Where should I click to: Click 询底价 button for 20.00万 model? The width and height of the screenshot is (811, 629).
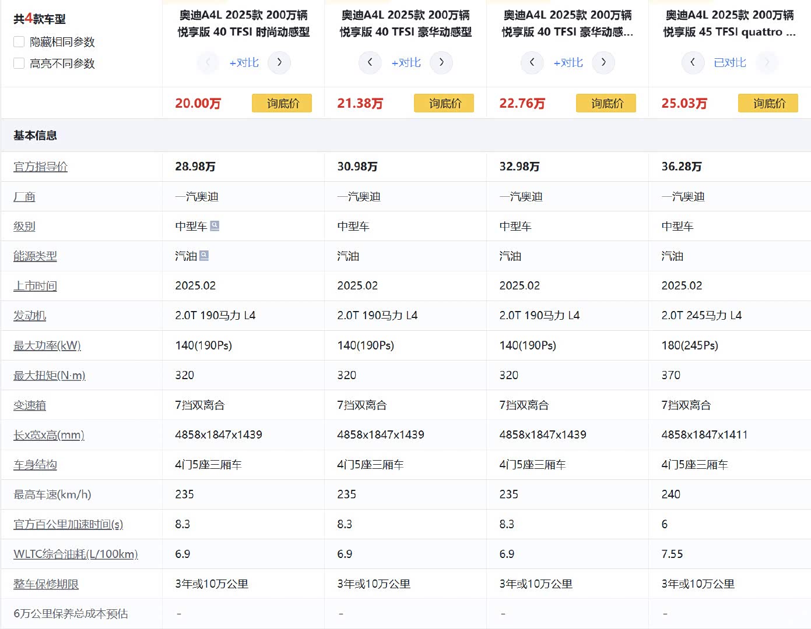[x=282, y=103]
